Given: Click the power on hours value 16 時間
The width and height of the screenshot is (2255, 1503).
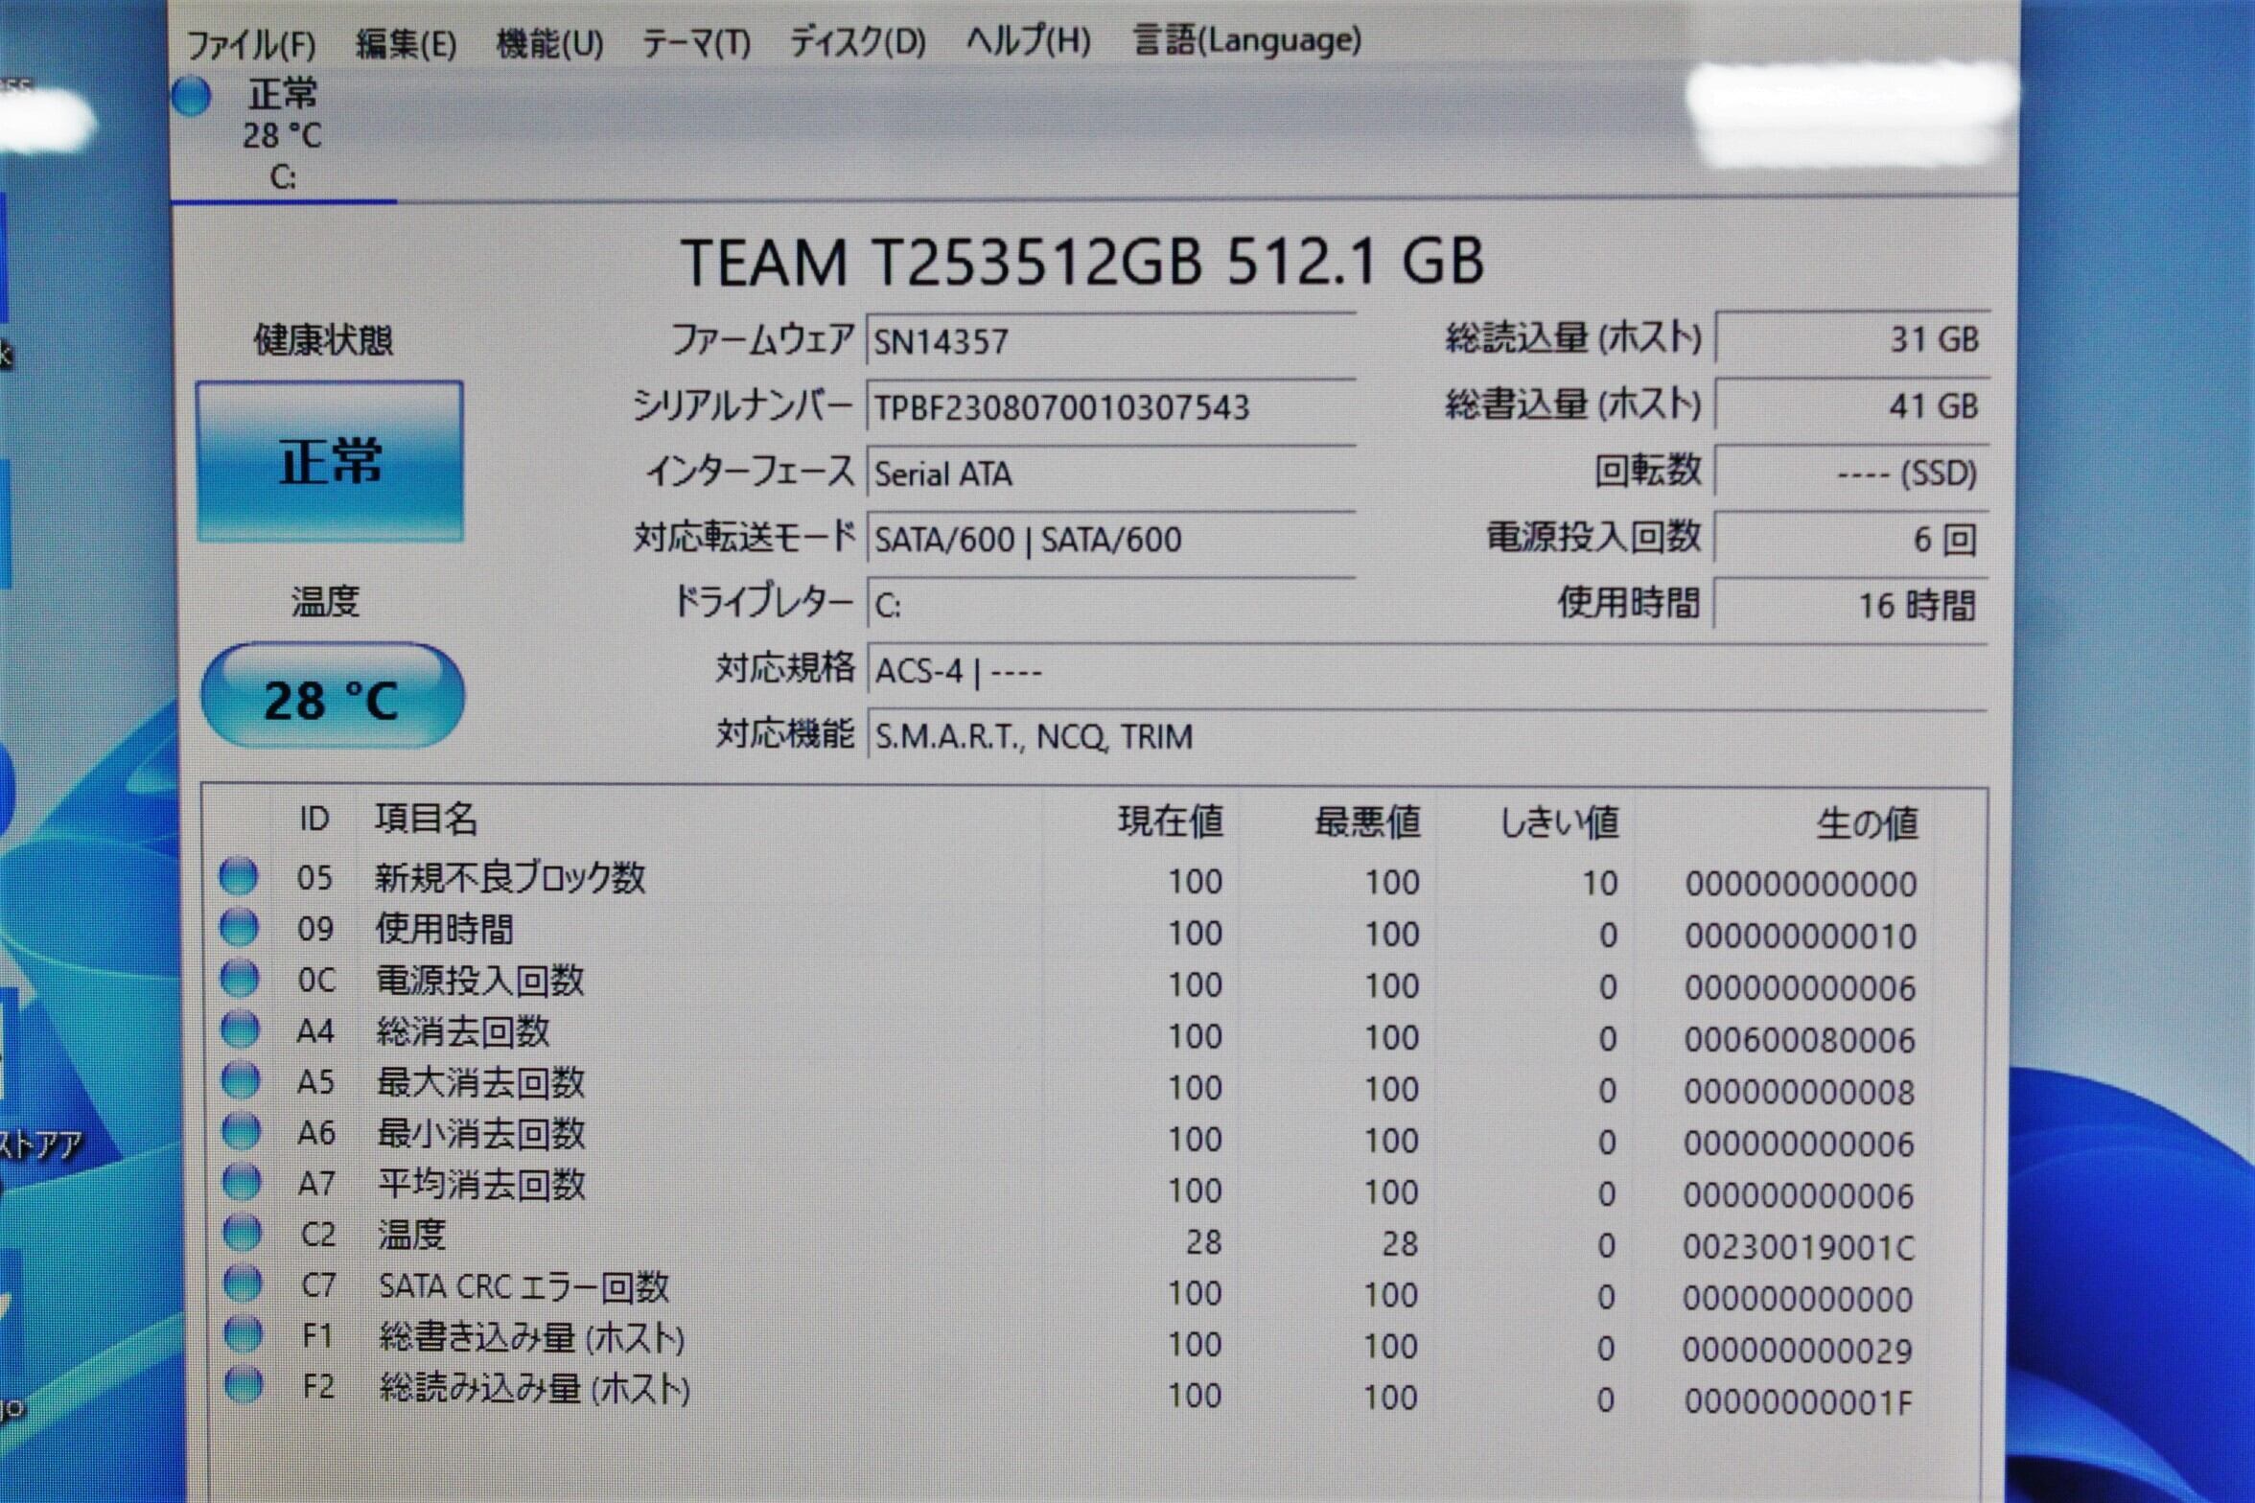Looking at the screenshot, I should pyautogui.click(x=1852, y=606).
